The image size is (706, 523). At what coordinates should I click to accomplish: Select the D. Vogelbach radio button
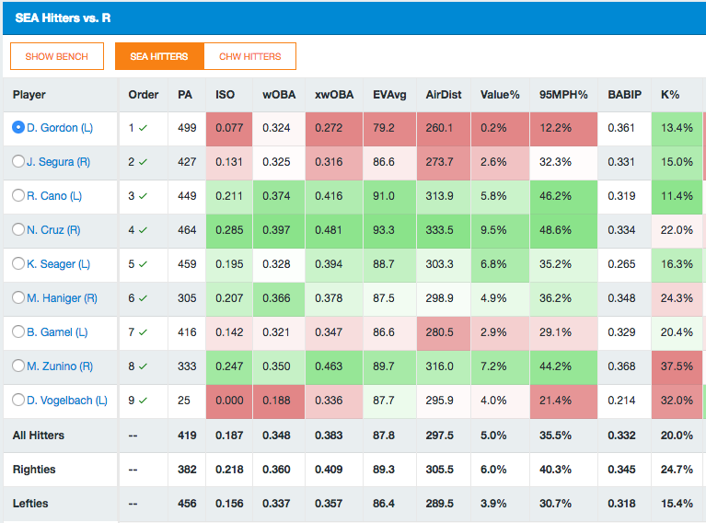tap(18, 400)
